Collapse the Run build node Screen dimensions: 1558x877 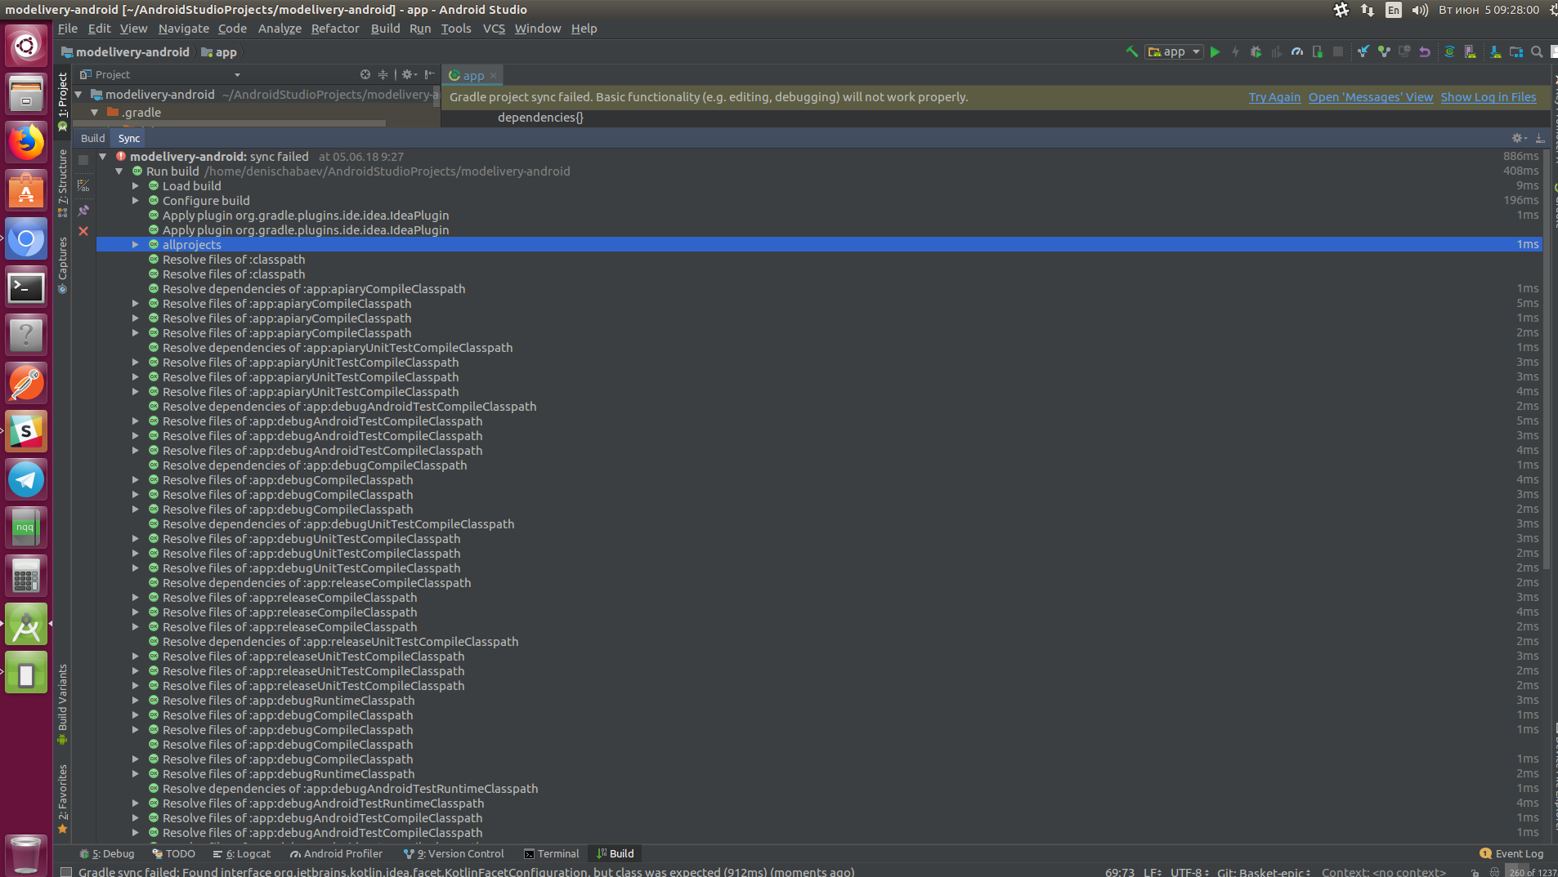[119, 171]
